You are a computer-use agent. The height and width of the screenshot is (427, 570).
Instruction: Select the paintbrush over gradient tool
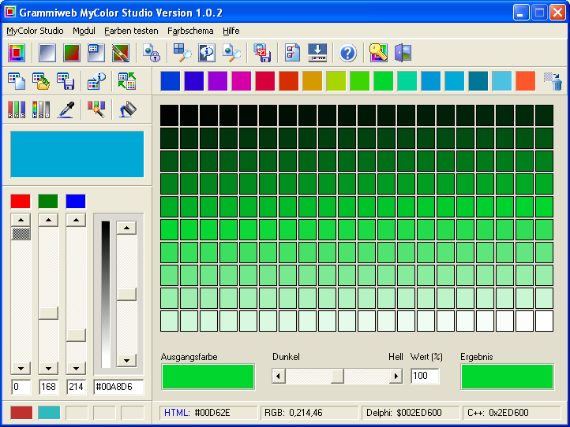tap(121, 53)
